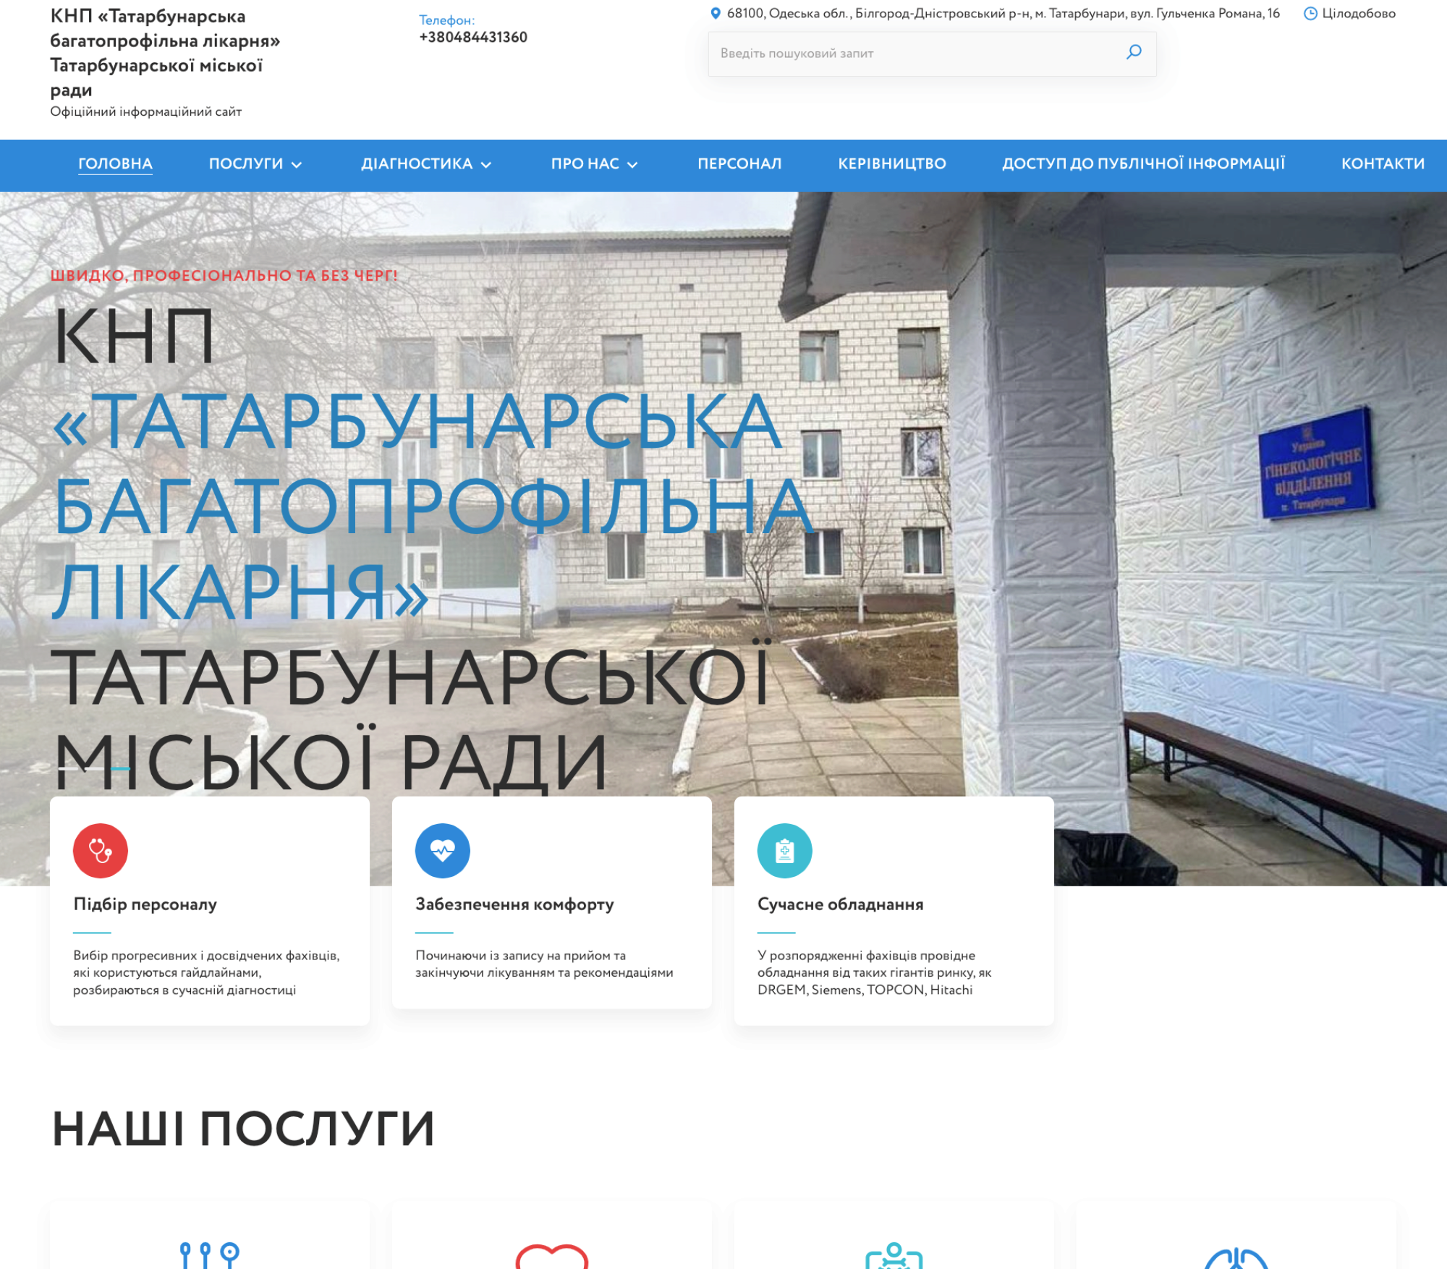
Task: Call the phone number +380484431360
Action: click(x=473, y=38)
